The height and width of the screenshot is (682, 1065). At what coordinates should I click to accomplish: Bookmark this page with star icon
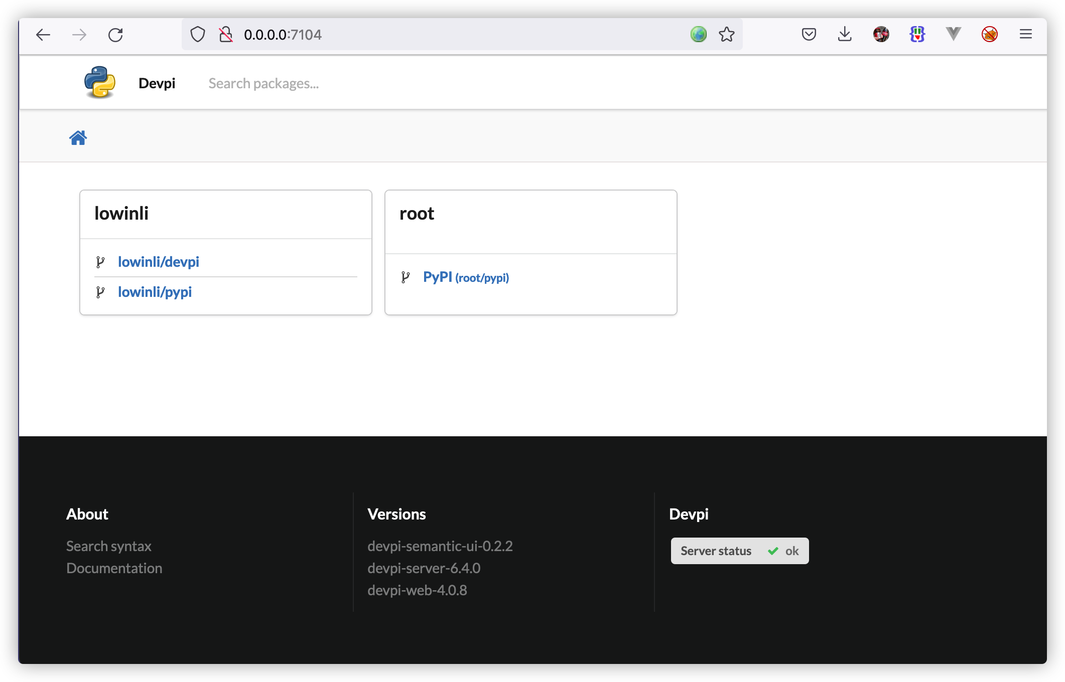point(726,35)
